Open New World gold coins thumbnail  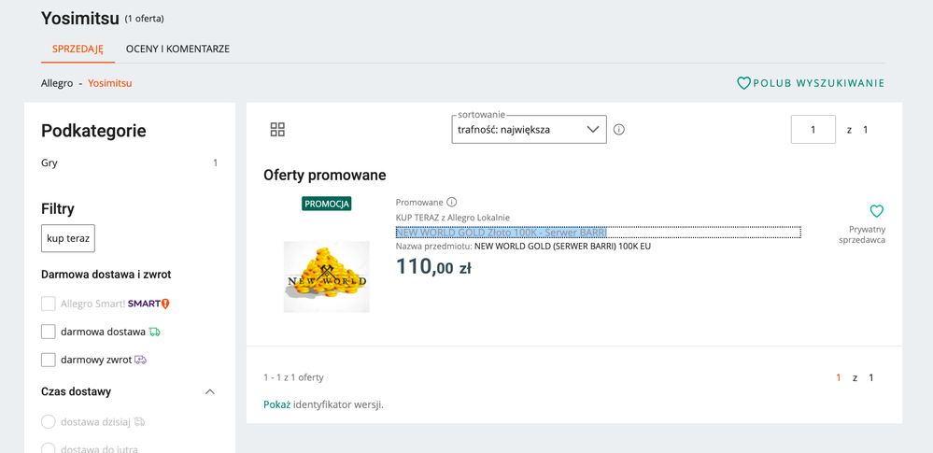click(327, 276)
